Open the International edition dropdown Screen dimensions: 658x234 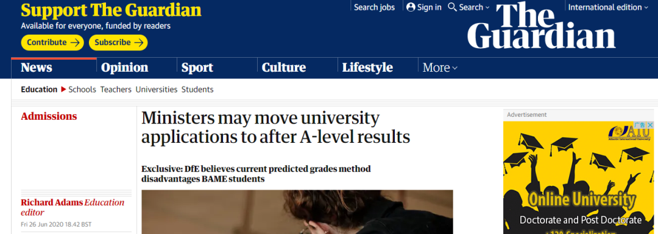(x=608, y=7)
